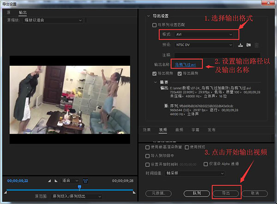Image resolution: width=277 pixels, height=204 pixels.
Task: Click the 注释 comment input field
Action: tap(217, 55)
